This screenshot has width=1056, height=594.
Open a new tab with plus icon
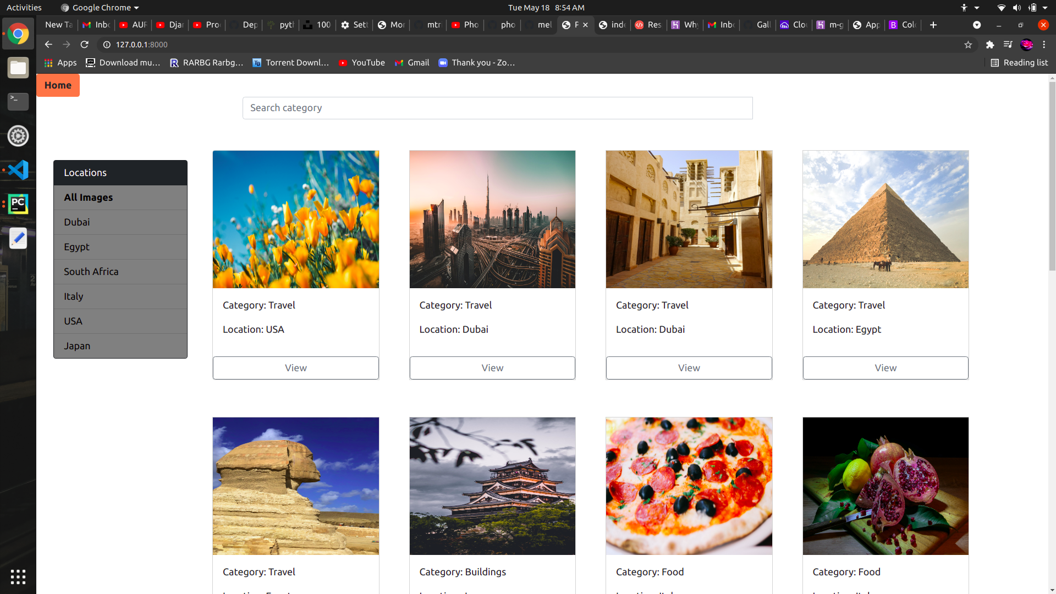[933, 25]
